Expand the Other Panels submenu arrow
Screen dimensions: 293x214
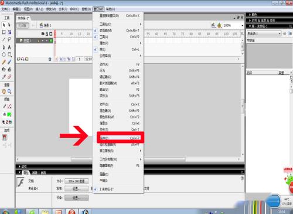(x=140, y=151)
